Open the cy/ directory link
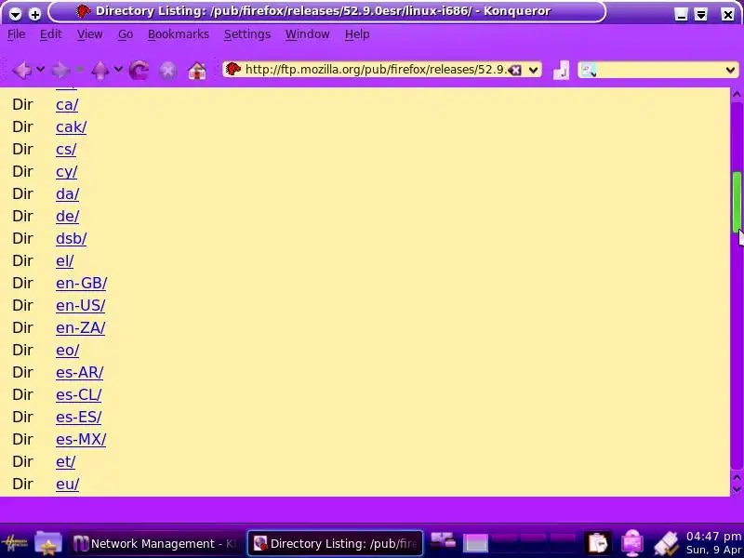The width and height of the screenshot is (744, 558). 66,171
